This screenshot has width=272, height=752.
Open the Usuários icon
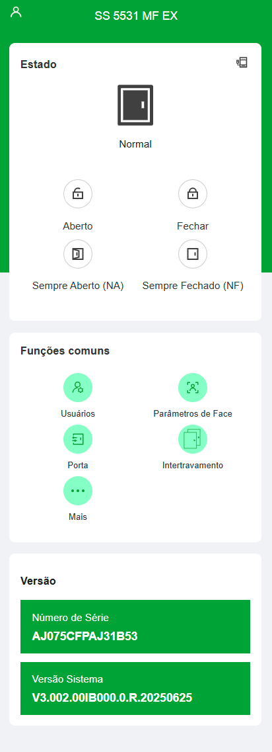(78, 388)
